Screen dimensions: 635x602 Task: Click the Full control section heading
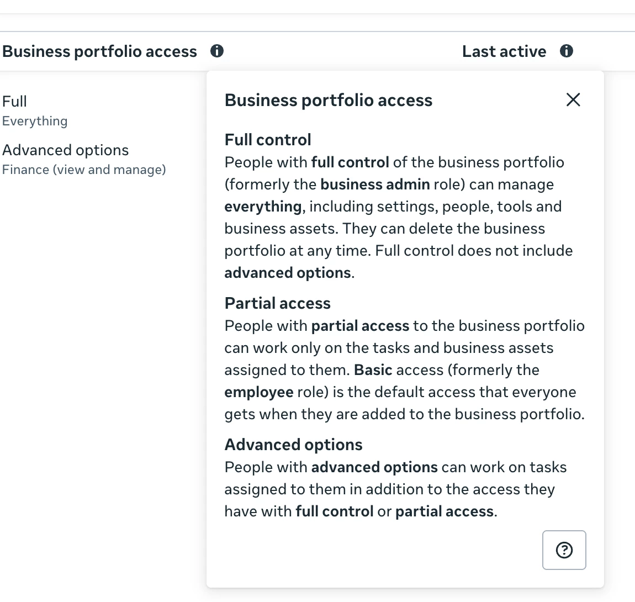pyautogui.click(x=268, y=140)
